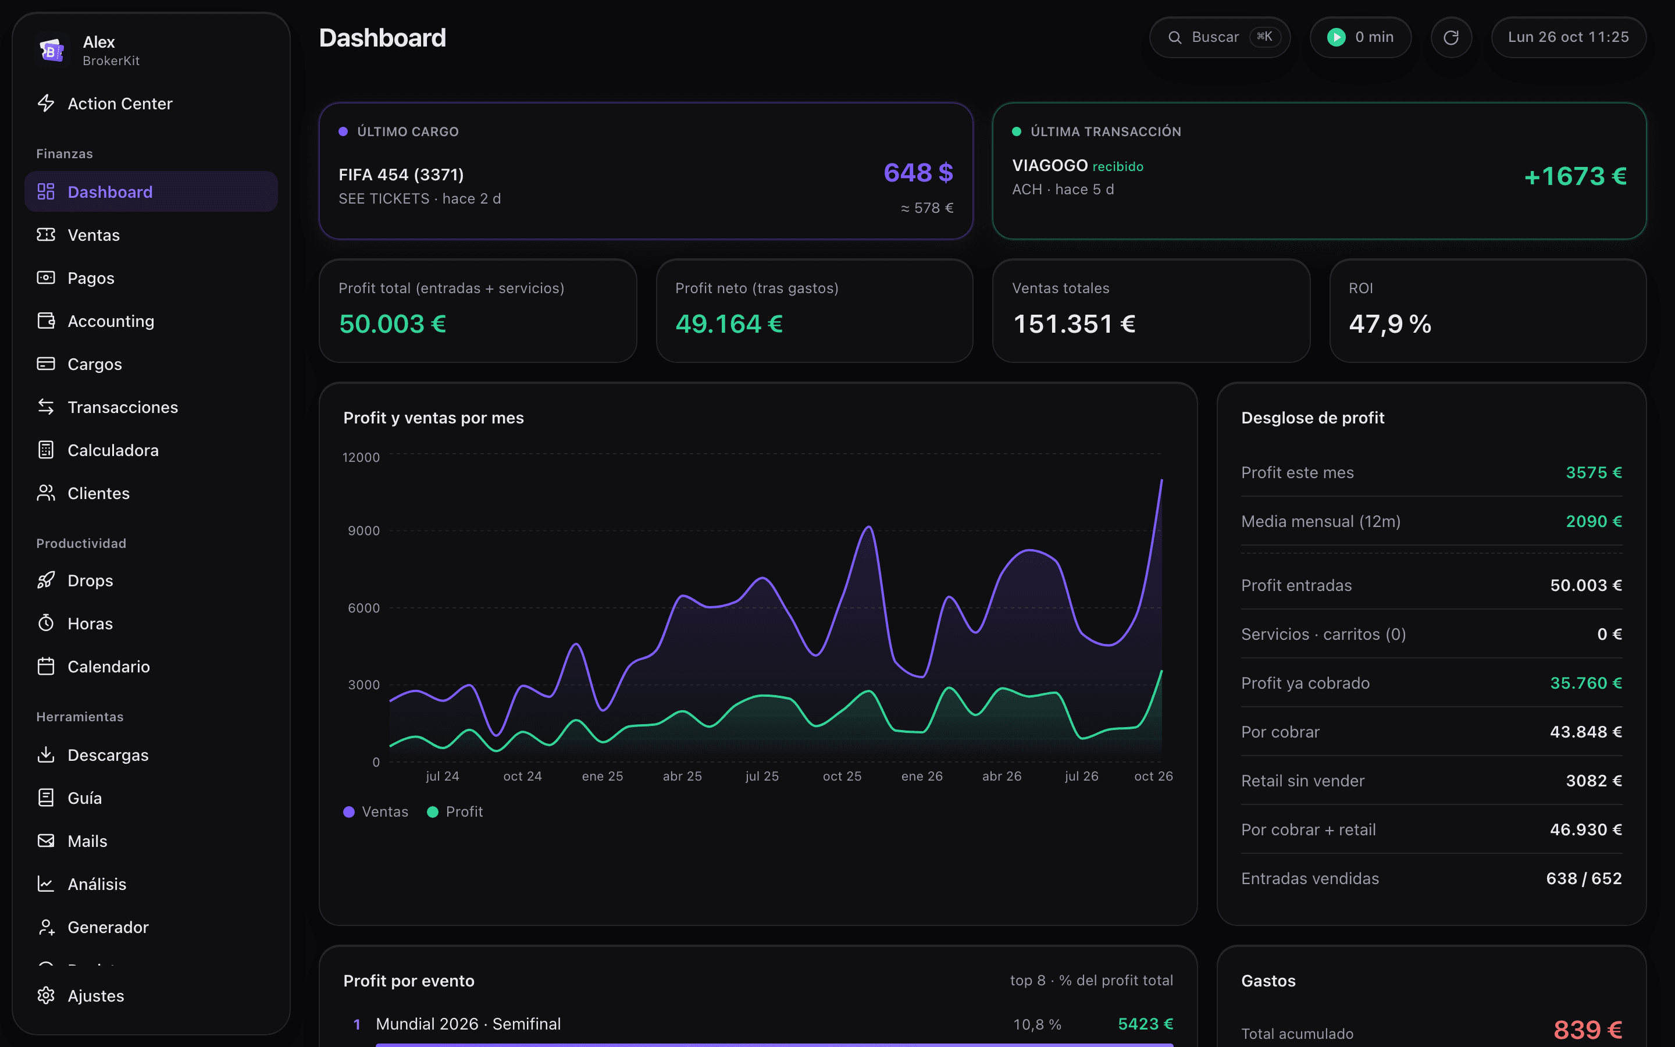Viewport: 1675px width, 1047px height.
Task: Click the Ventas ticket icon
Action: (x=46, y=235)
